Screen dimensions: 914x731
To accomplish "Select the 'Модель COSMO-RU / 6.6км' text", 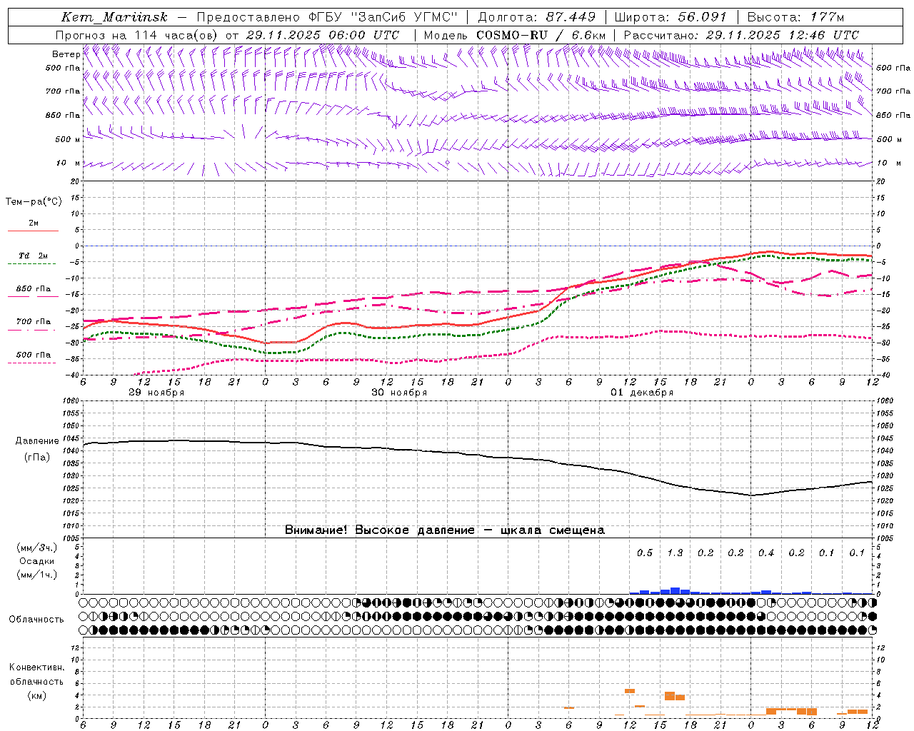I will coord(514,35).
